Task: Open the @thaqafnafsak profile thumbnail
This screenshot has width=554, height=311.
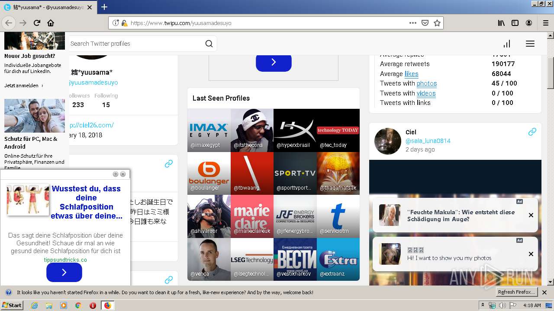Action: point(338,173)
